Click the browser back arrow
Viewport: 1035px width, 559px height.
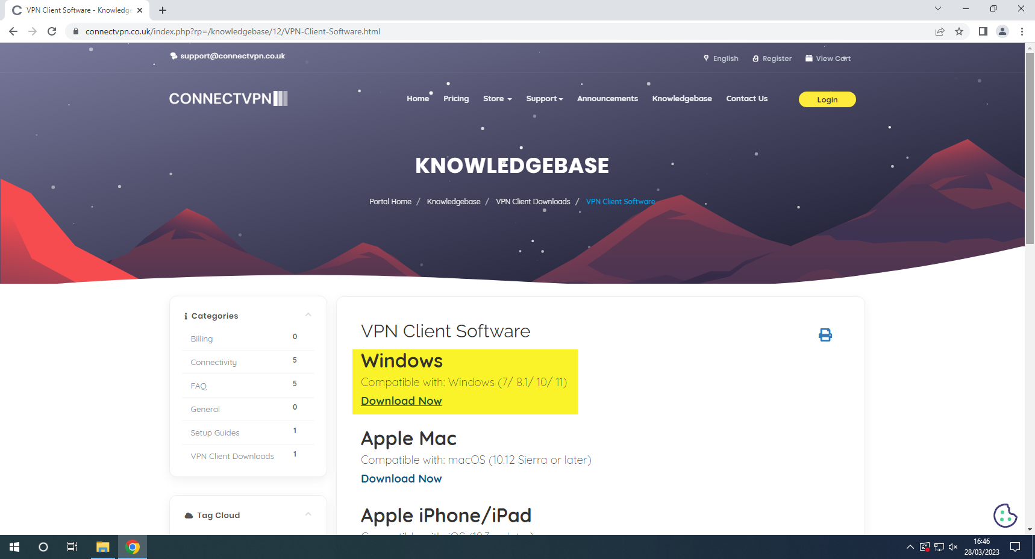[x=13, y=31]
